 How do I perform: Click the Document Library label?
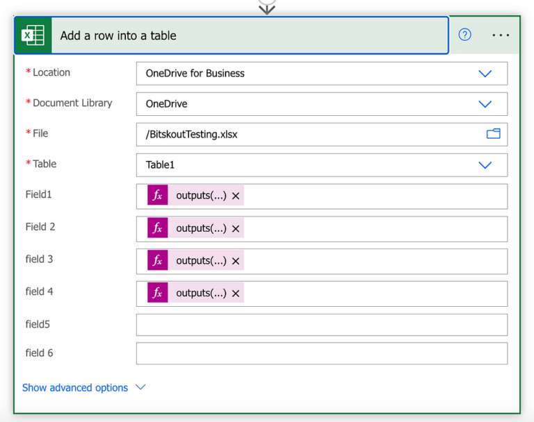[72, 103]
